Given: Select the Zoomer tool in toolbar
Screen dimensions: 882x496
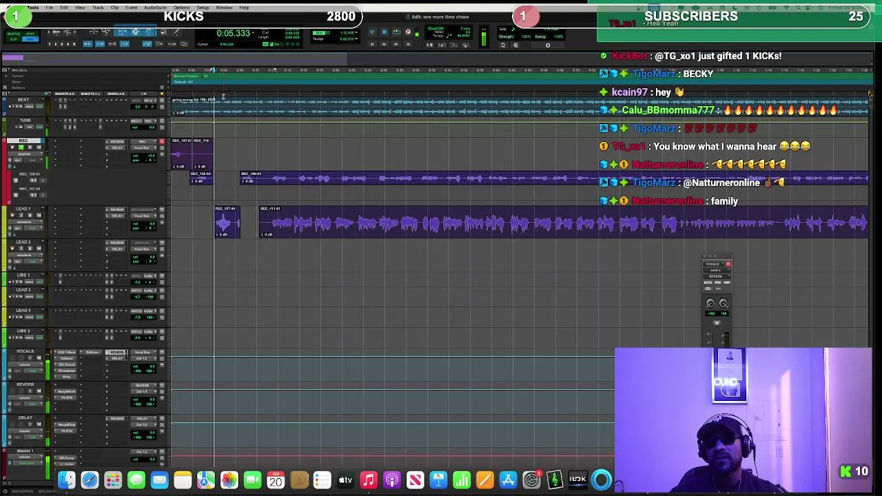Looking at the screenshot, I should click(105, 31).
